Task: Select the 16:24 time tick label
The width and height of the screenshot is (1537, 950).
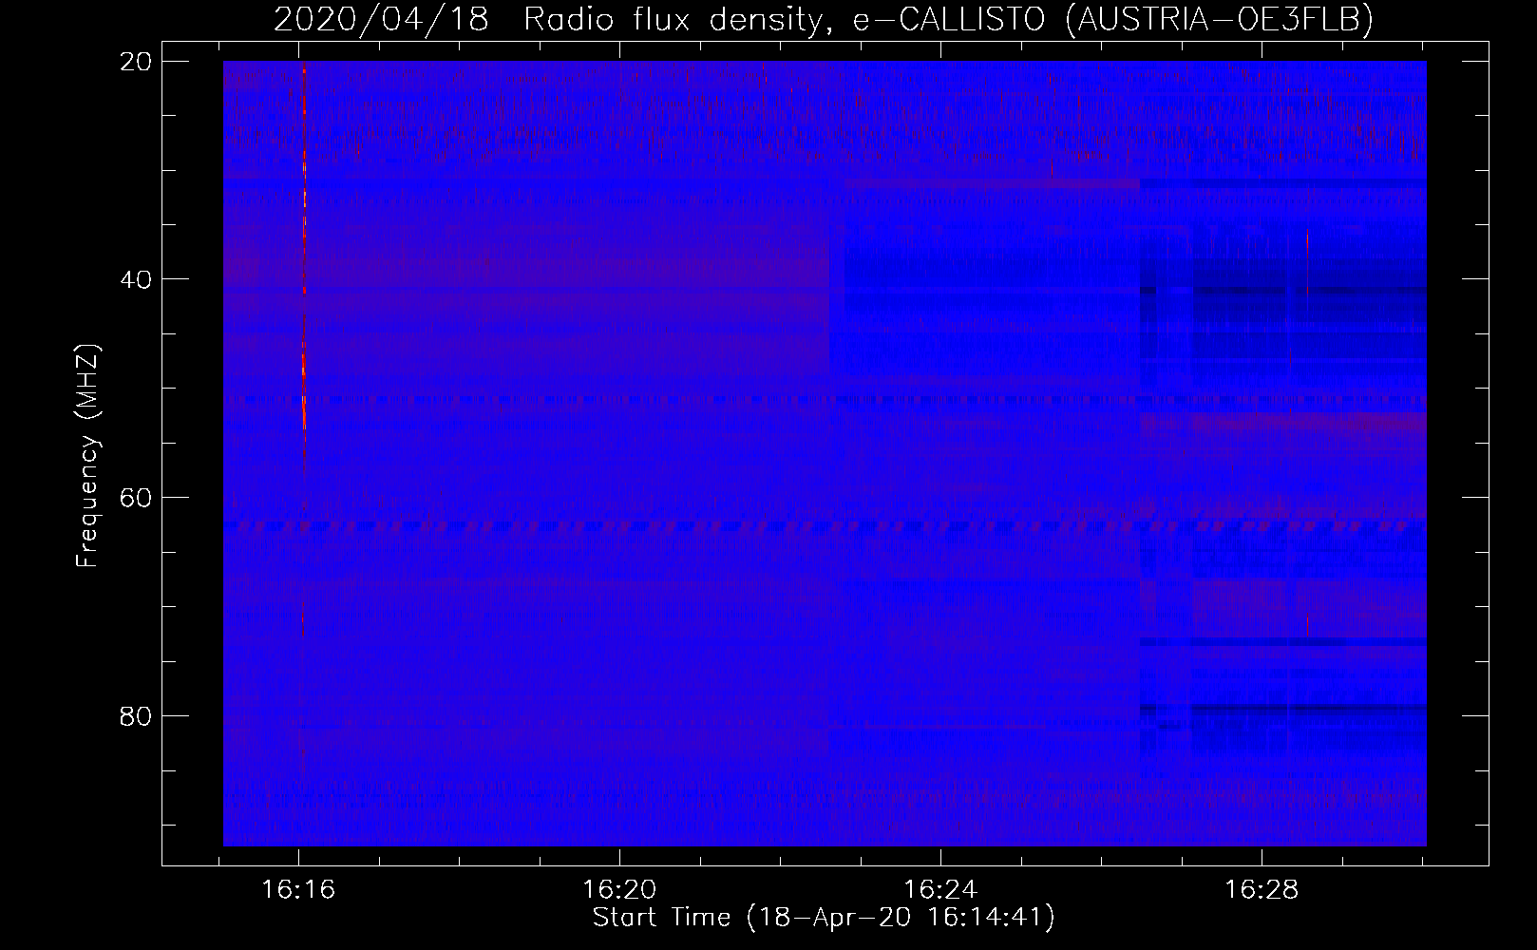Action: point(940,890)
